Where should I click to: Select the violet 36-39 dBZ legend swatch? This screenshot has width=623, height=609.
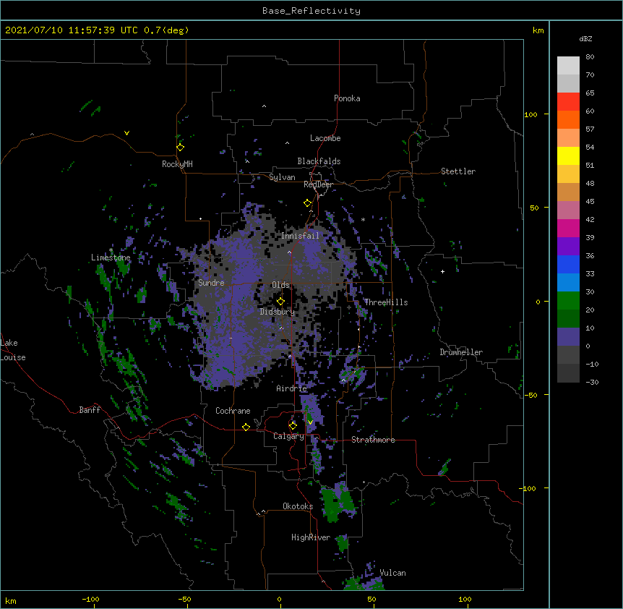click(568, 247)
